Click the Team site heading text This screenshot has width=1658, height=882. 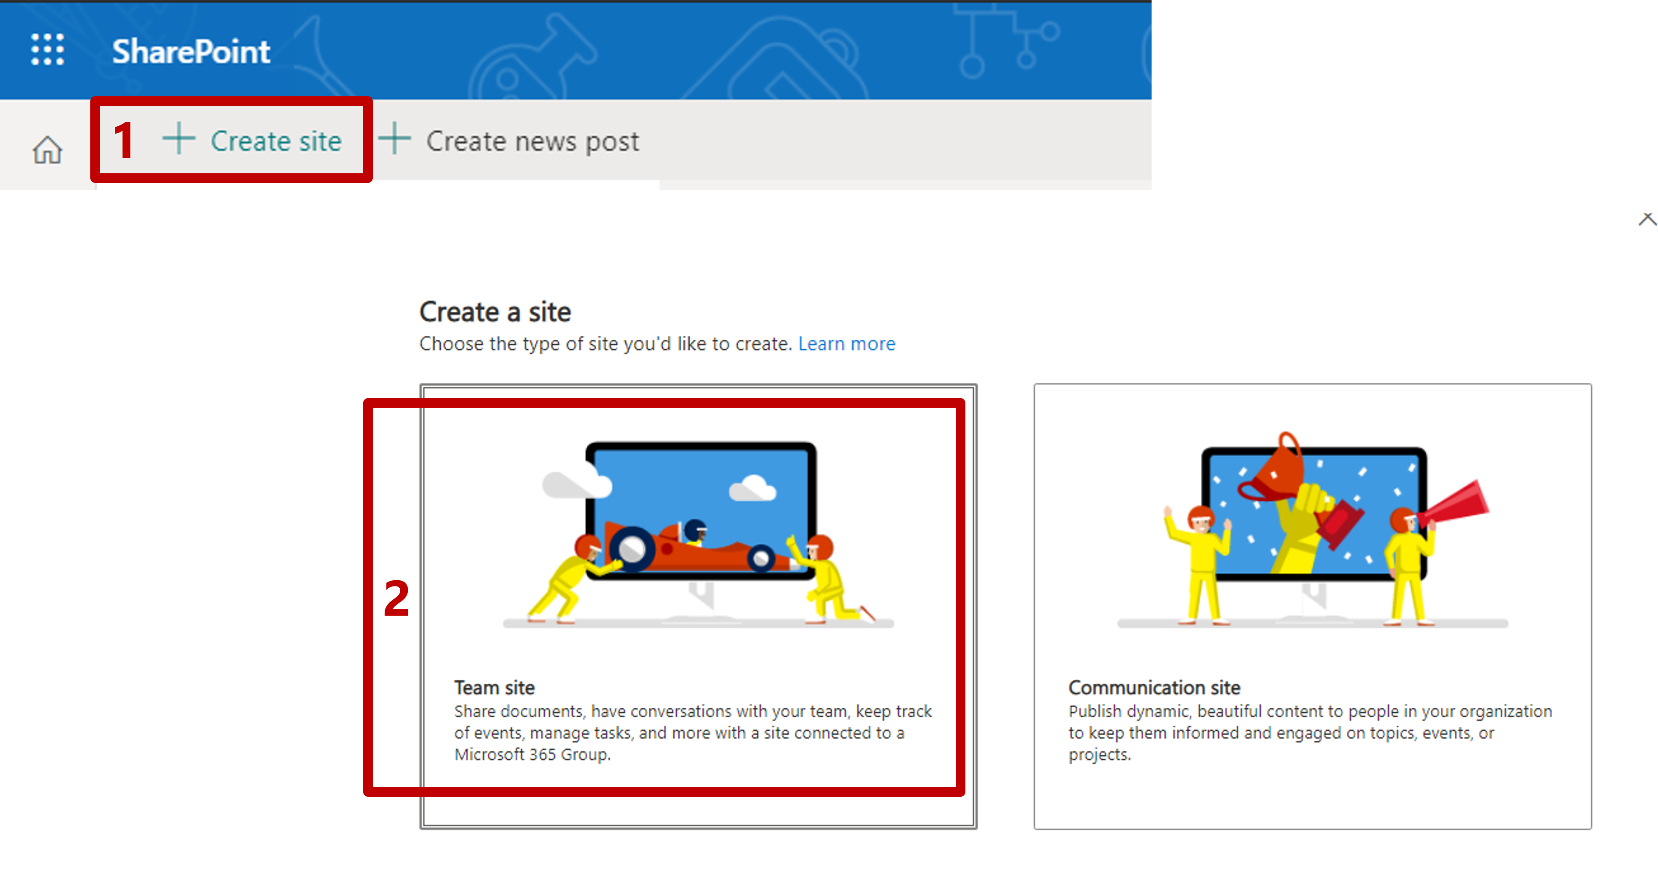click(494, 688)
